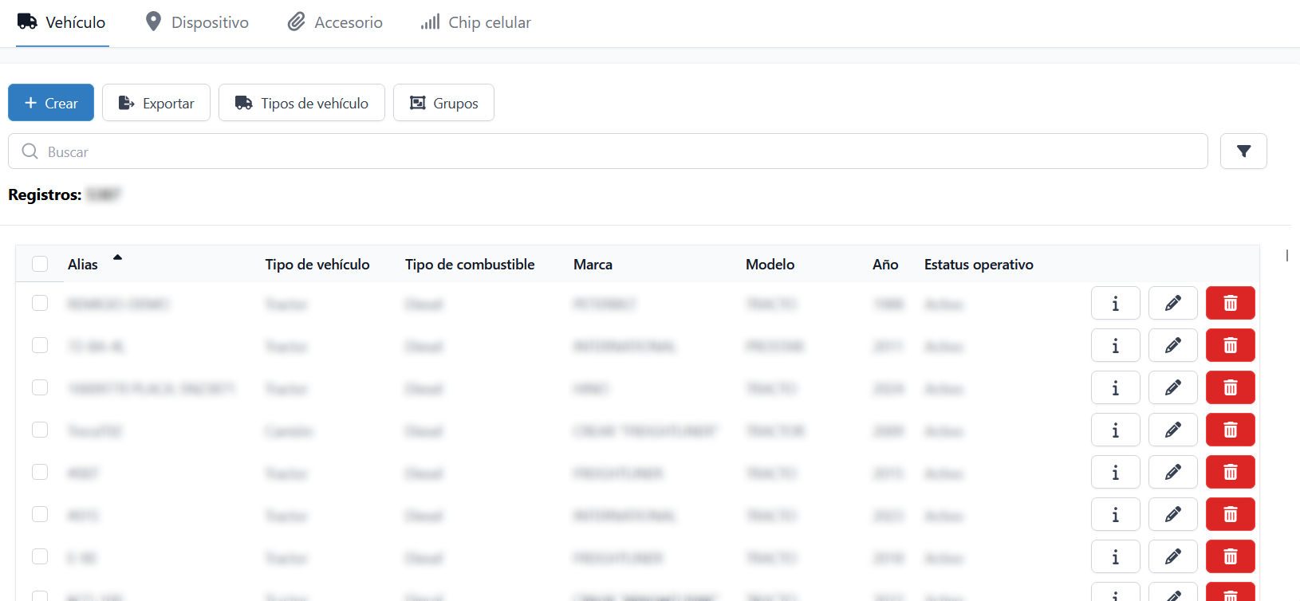The width and height of the screenshot is (1300, 601).
Task: Open the Tipos de vehículo list
Action: pos(301,103)
